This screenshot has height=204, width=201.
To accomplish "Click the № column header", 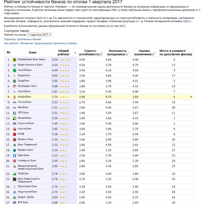I will 8,53.
